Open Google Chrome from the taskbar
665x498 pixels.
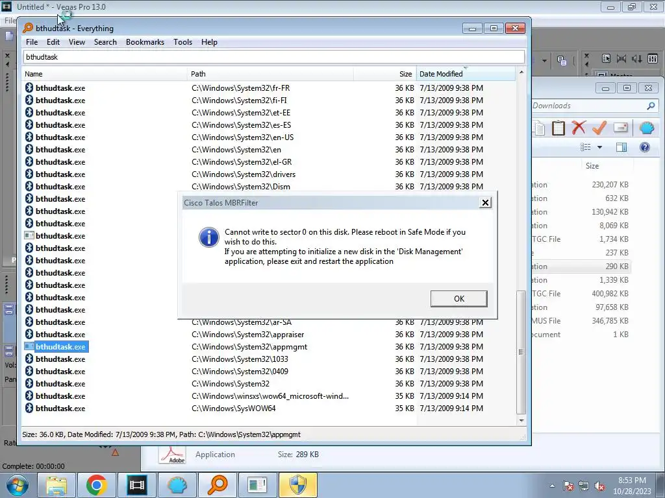pos(97,485)
